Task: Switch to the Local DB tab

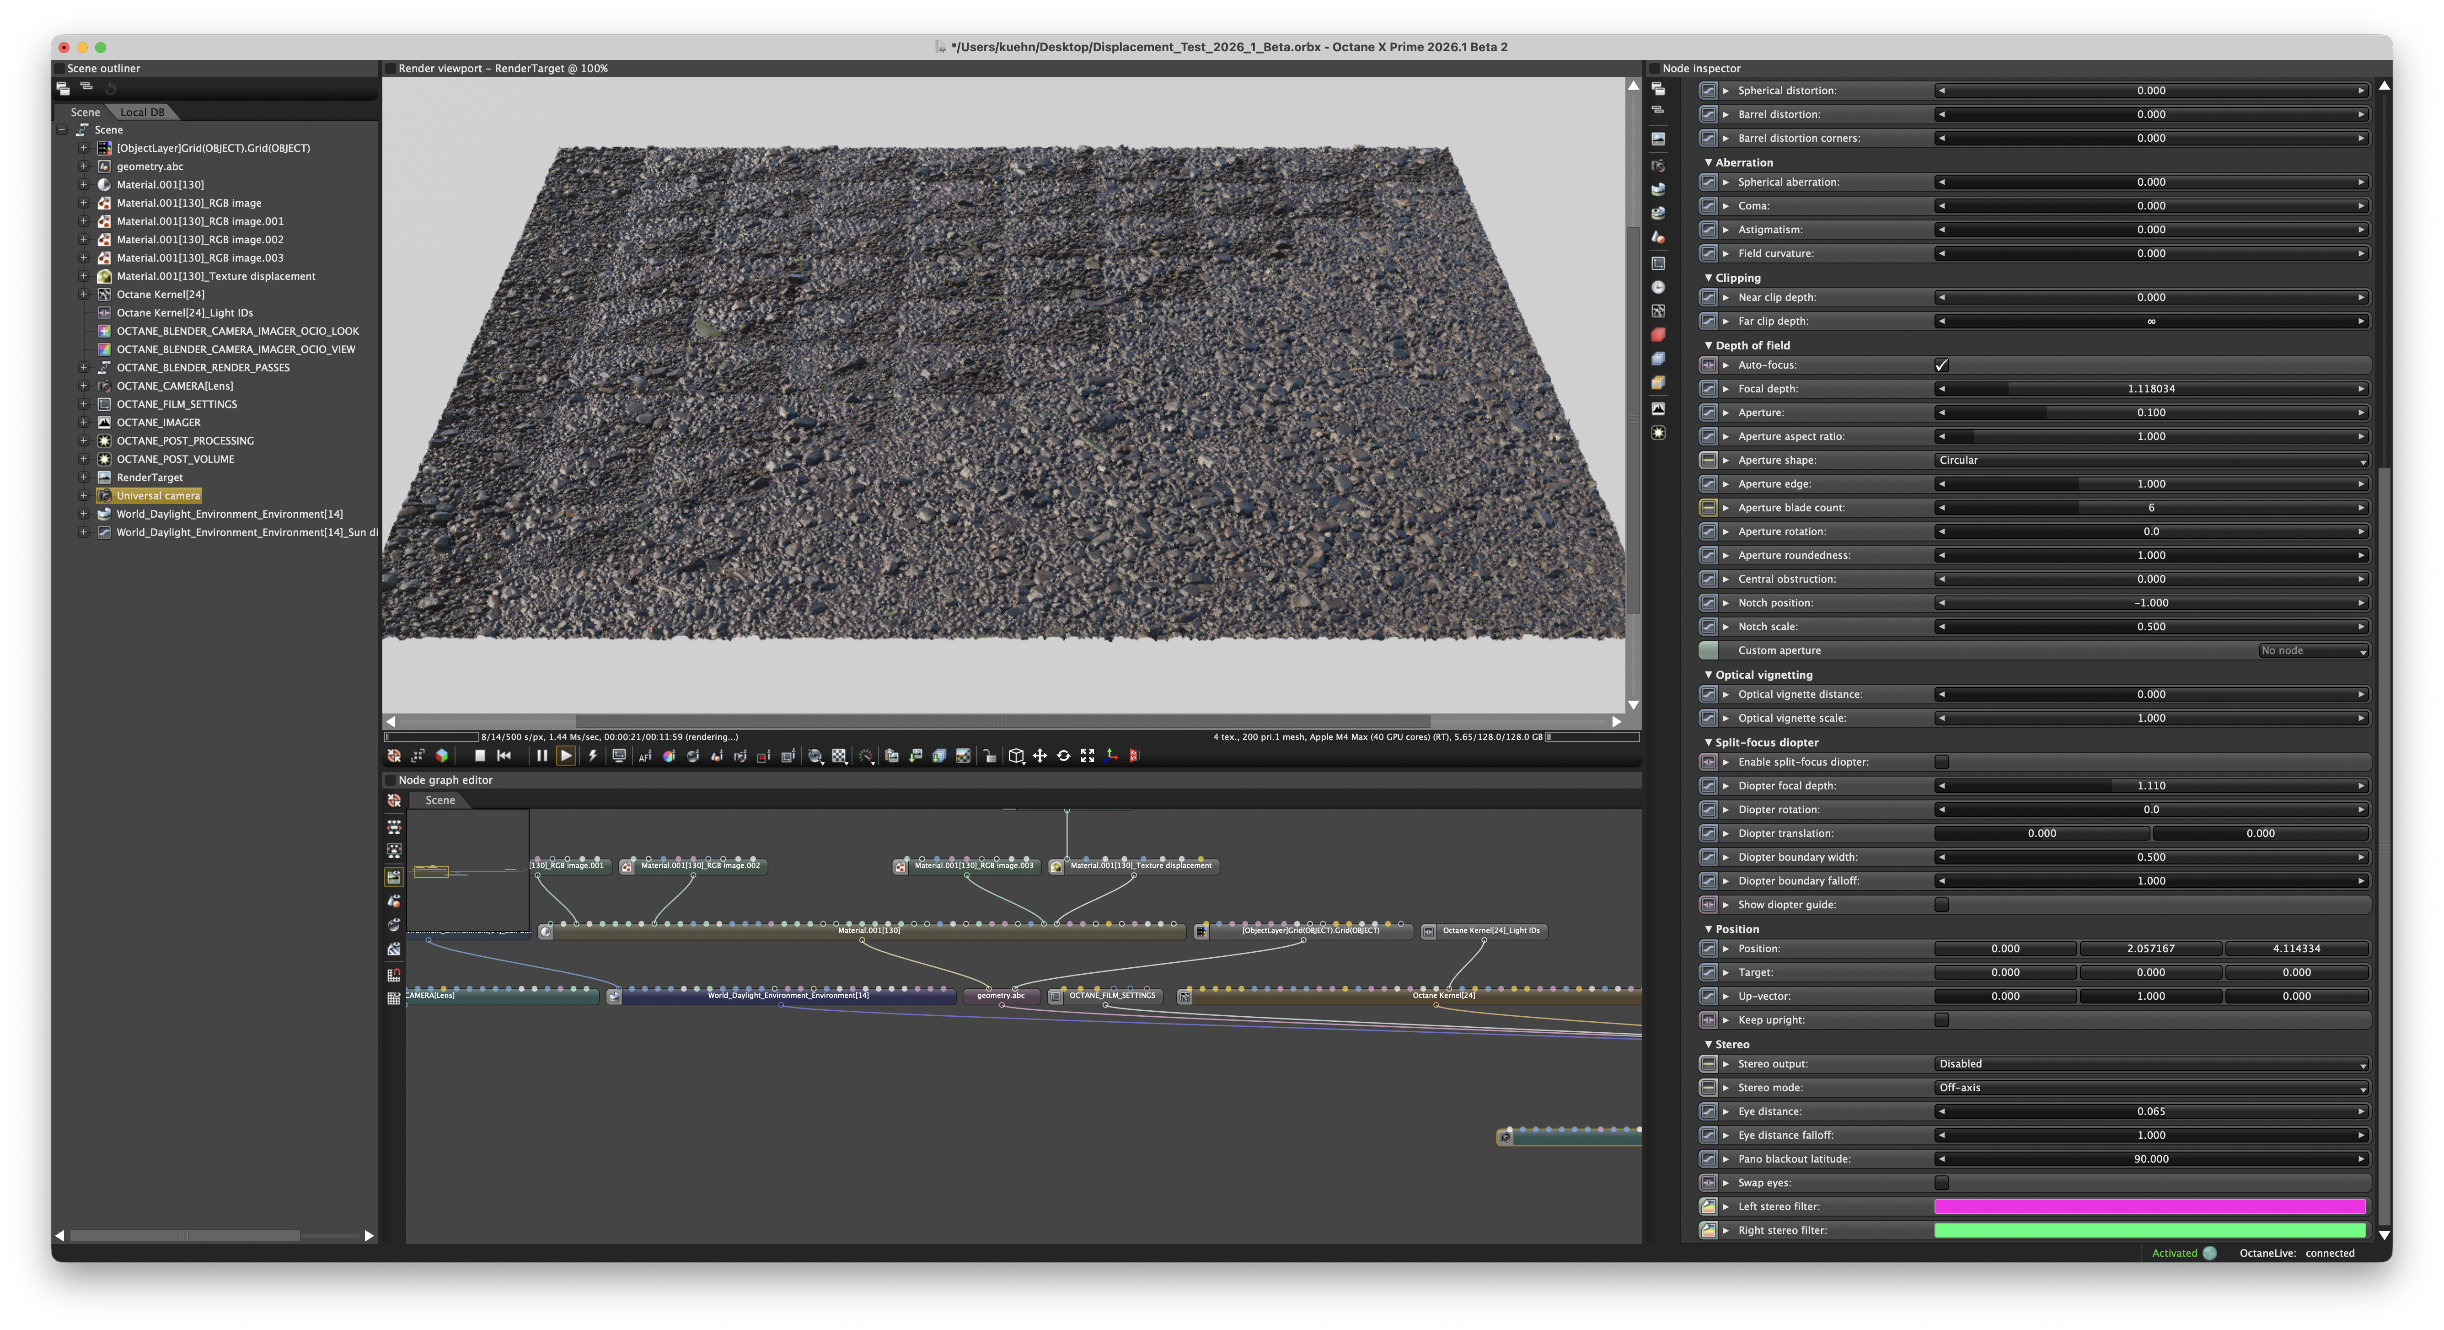Action: click(142, 112)
